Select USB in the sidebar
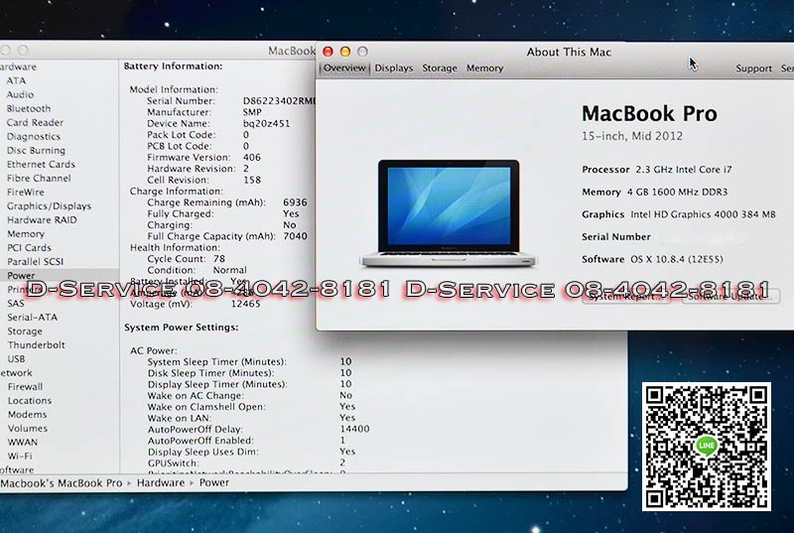The height and width of the screenshot is (533, 794). coord(16,359)
